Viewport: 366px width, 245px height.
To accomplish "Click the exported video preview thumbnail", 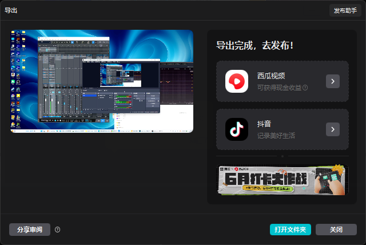I will pos(102,81).
